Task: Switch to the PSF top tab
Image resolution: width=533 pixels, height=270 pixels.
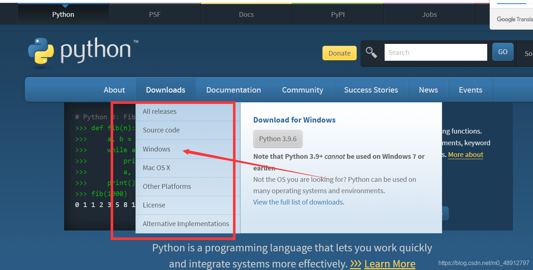Action: (x=155, y=14)
